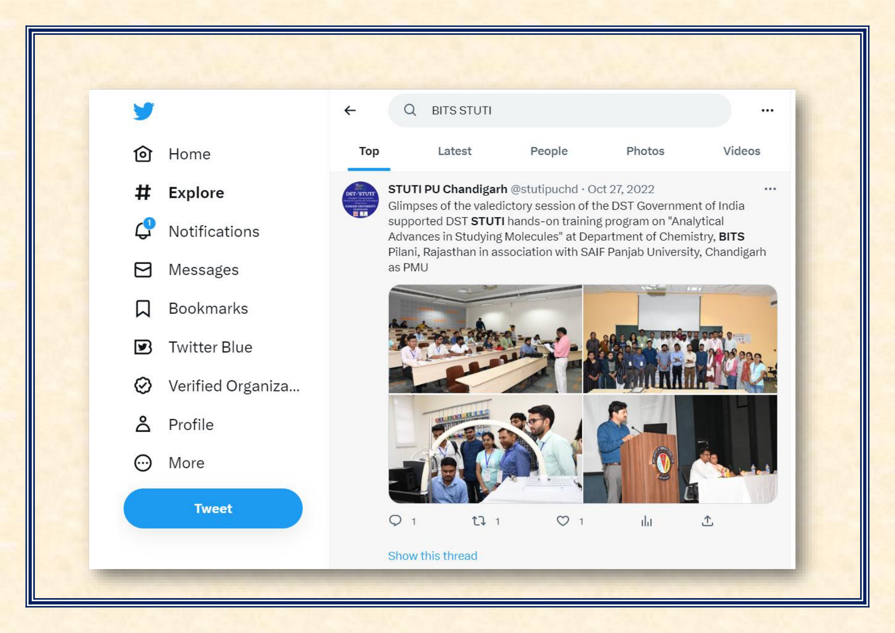This screenshot has width=895, height=633.
Task: Click the Twitter bird logo
Action: coord(143,111)
